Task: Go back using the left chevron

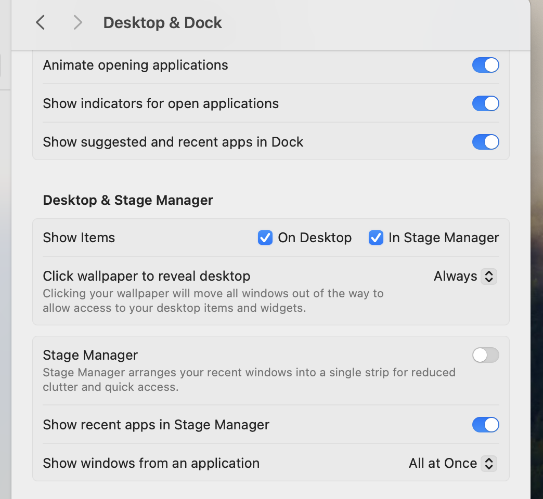Action: pos(40,22)
